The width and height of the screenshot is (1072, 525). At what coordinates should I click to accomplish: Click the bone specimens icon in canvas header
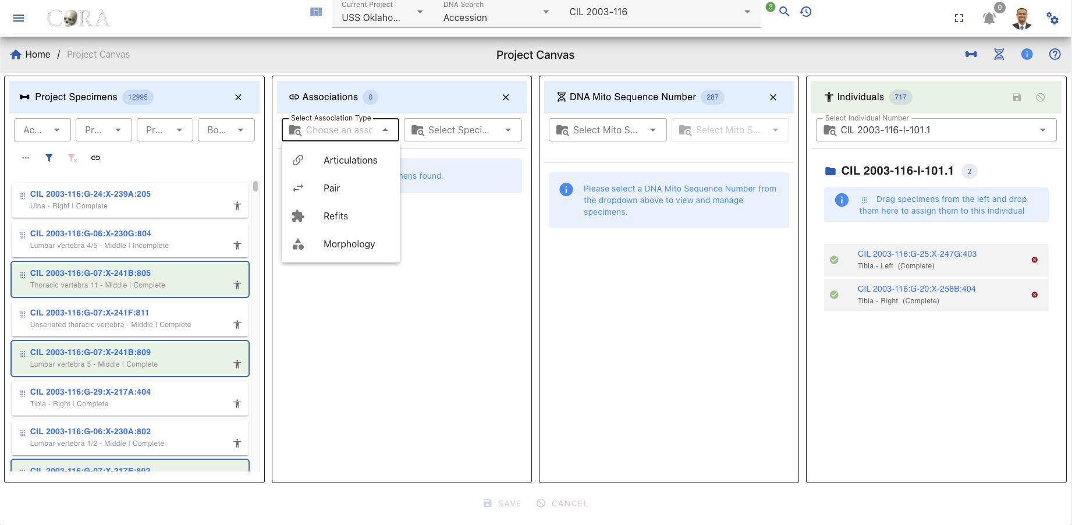(971, 54)
